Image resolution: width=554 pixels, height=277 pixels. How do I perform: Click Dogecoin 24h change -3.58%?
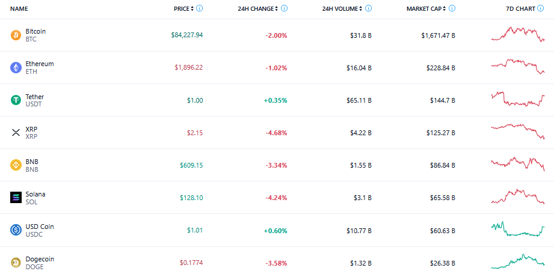(x=276, y=263)
